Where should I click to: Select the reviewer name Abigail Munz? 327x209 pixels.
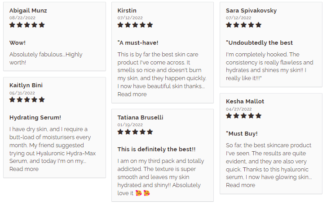click(28, 11)
